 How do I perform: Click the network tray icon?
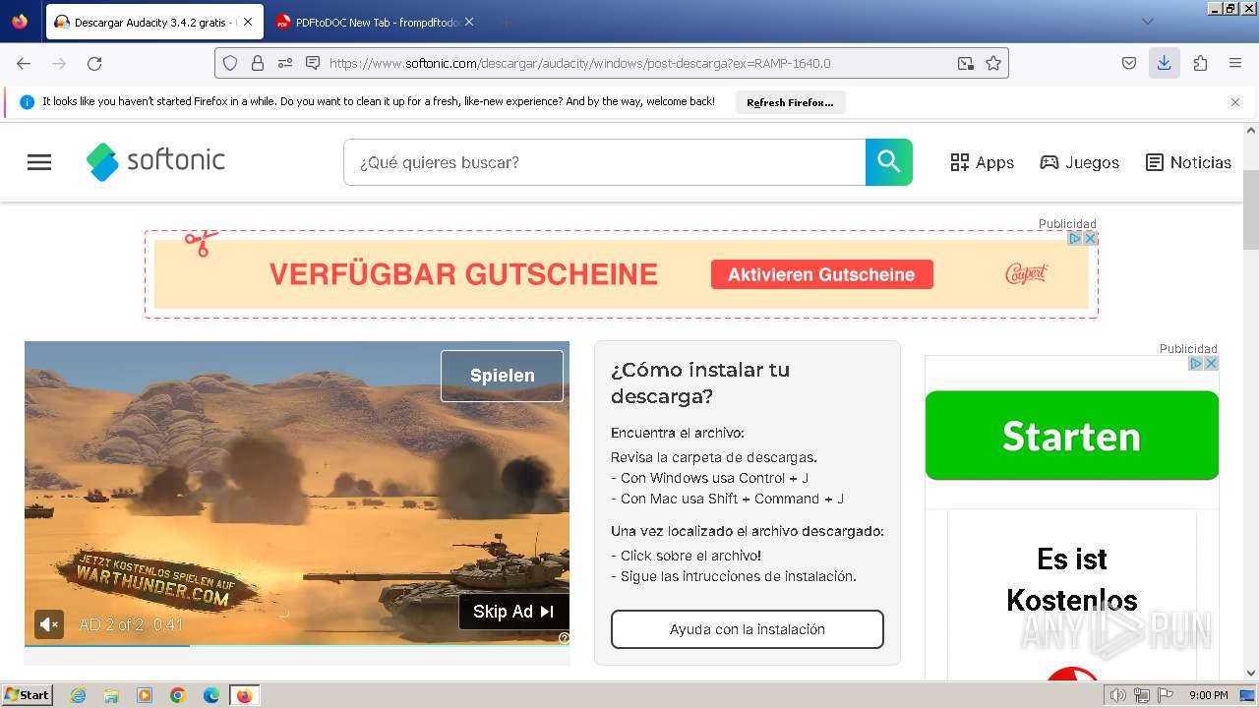coord(1142,695)
